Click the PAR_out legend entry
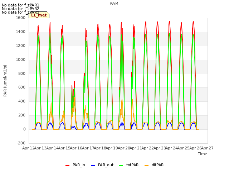229x172 pixels. [x=102, y=165]
